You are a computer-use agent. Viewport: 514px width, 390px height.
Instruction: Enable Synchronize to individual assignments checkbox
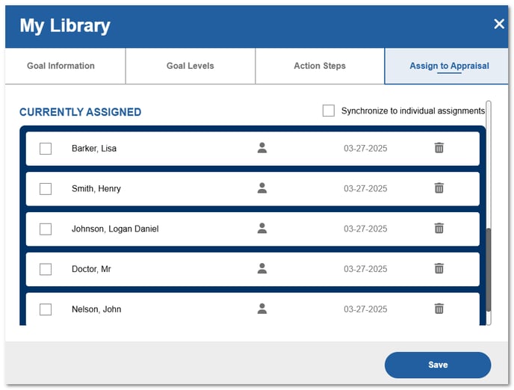(329, 111)
